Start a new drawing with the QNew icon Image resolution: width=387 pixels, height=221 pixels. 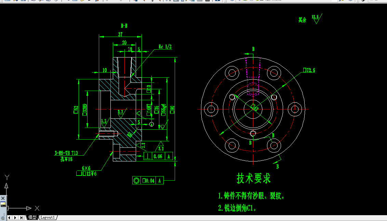[x=8, y=2]
